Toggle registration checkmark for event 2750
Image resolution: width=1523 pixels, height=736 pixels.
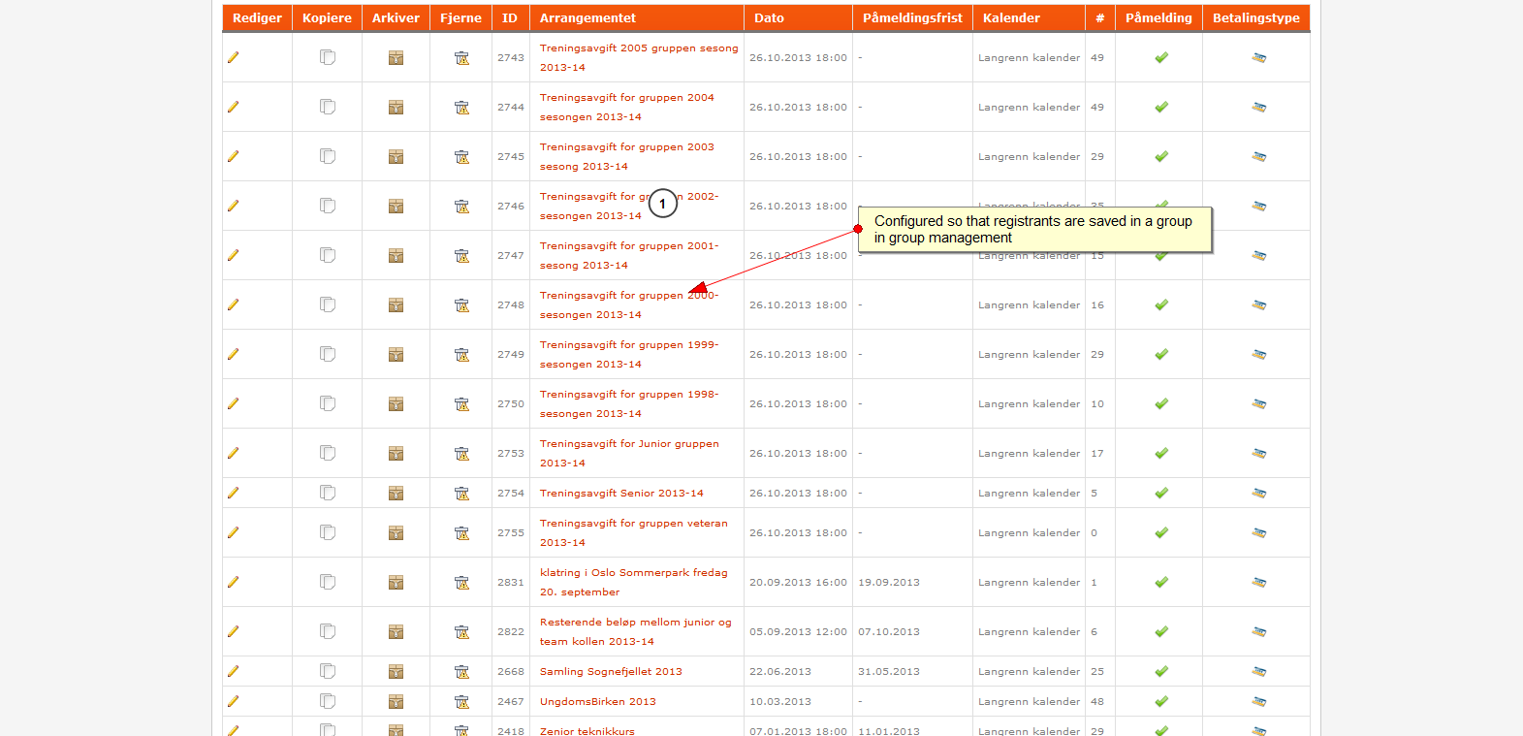[x=1161, y=403]
